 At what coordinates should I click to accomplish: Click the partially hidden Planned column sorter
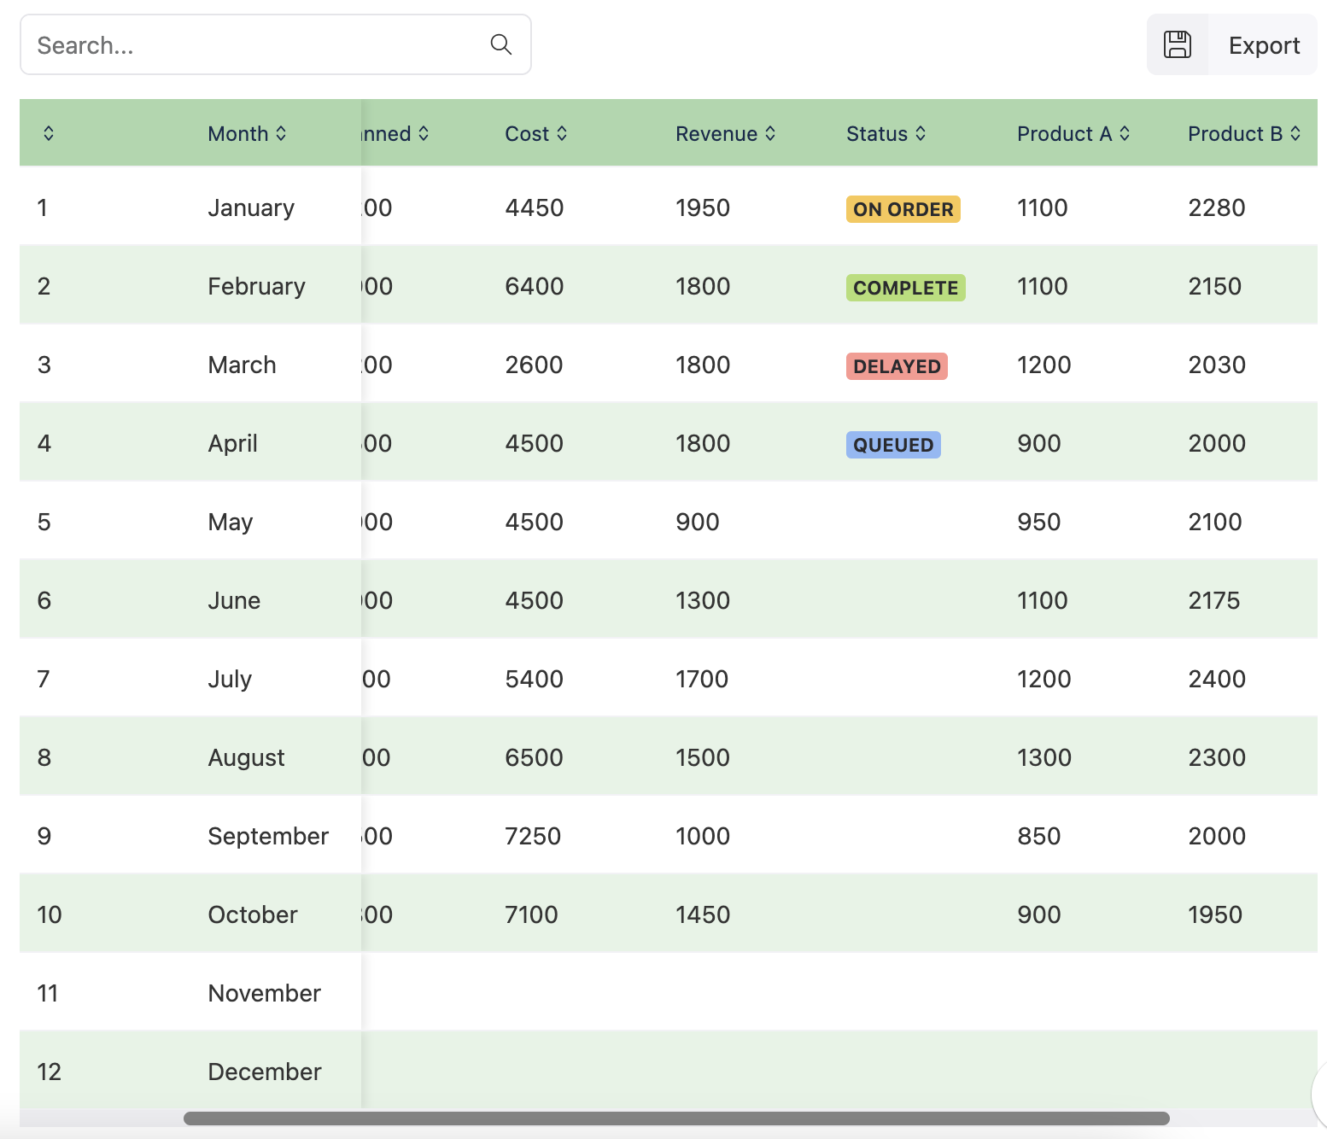point(424,133)
